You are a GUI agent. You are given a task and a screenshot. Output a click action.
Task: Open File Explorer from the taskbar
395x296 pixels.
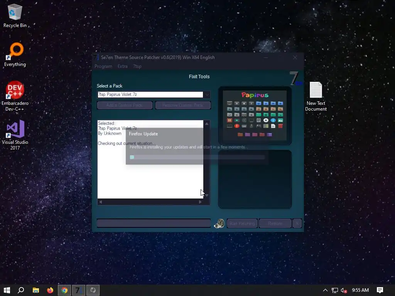click(36, 290)
